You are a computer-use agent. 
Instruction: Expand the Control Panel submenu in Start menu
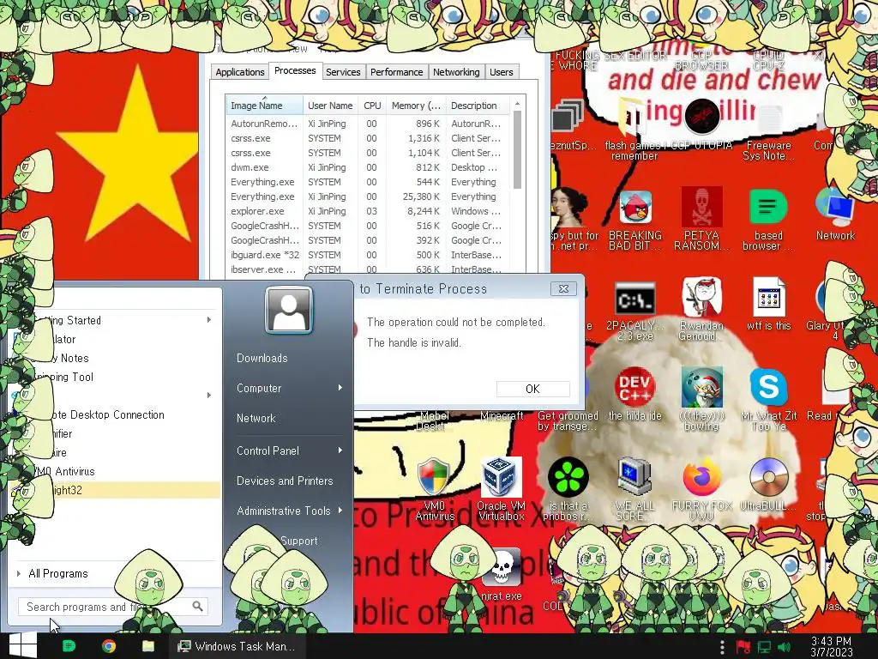pos(340,450)
